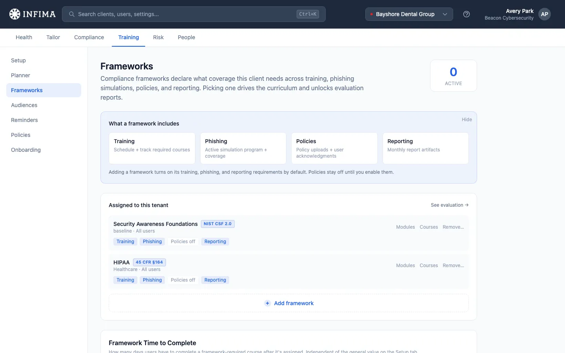Click the red status dot for Bayshore Dental Group
This screenshot has width=565, height=353.
372,14
